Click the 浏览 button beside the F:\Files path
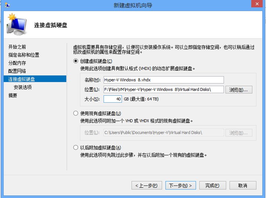This screenshot has width=266, height=198. pos(239,90)
